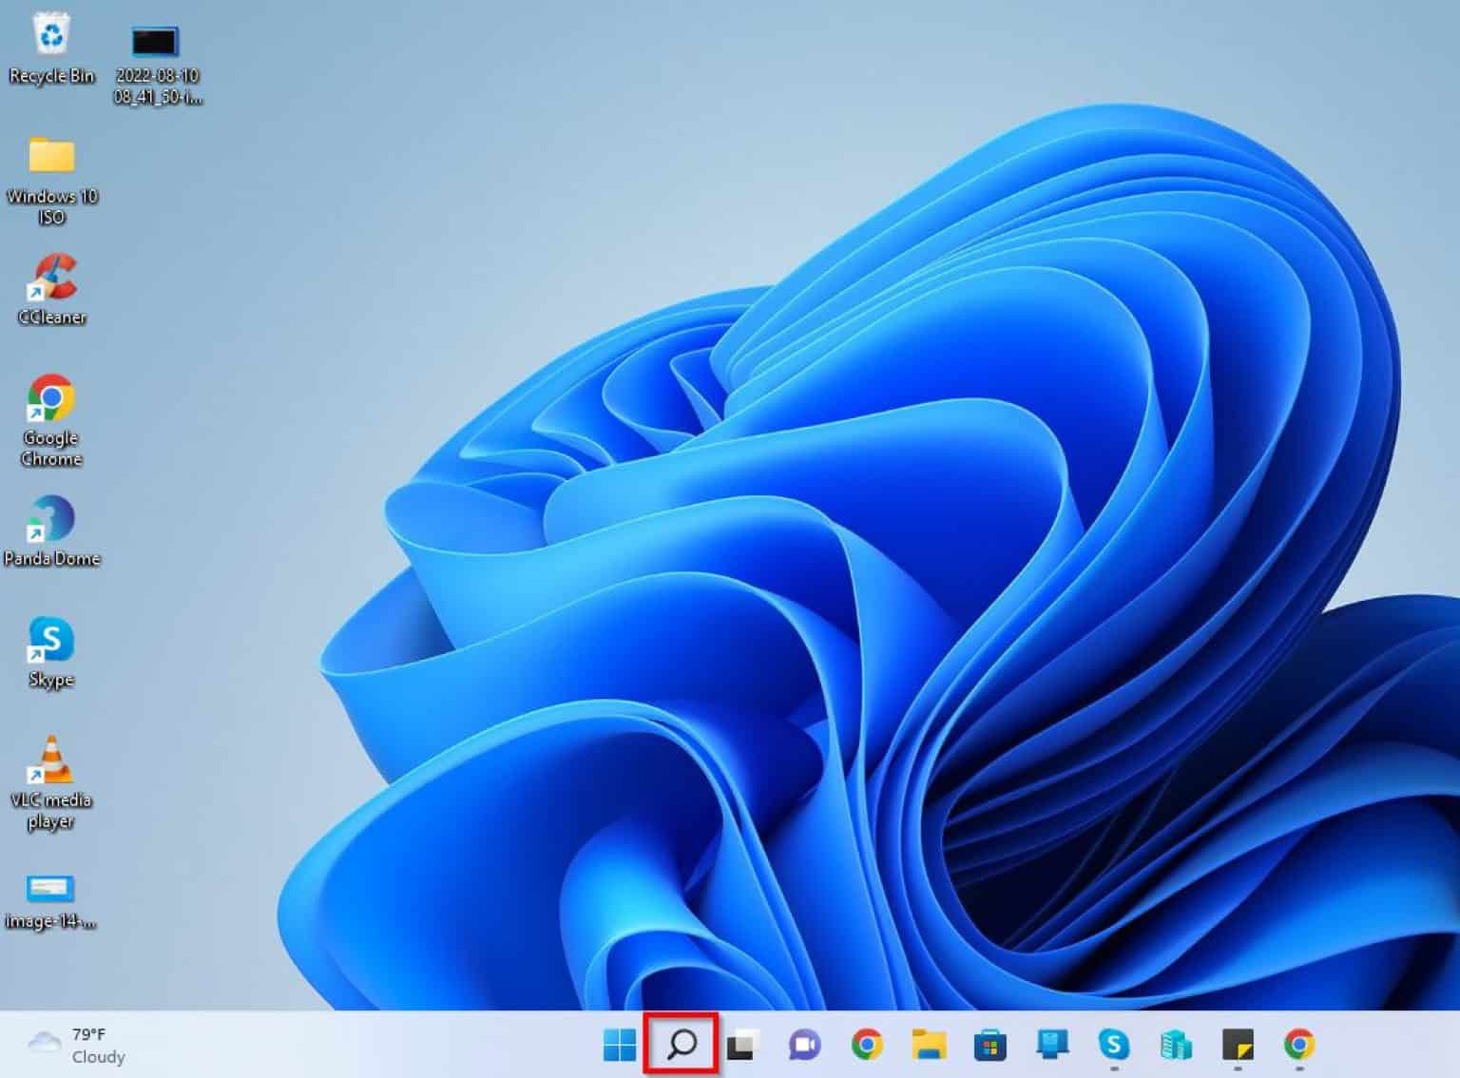This screenshot has height=1078, width=1460.
Task: Select the Google Chrome desktop shortcut
Action: pos(50,404)
